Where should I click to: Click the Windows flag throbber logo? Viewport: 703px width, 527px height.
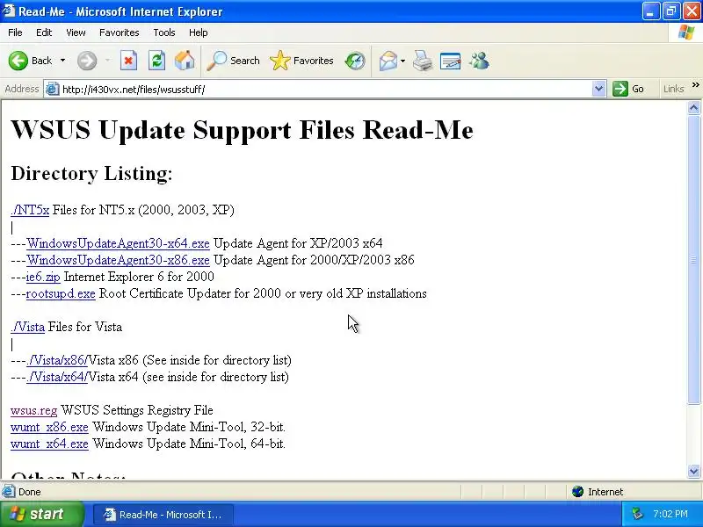click(x=685, y=32)
